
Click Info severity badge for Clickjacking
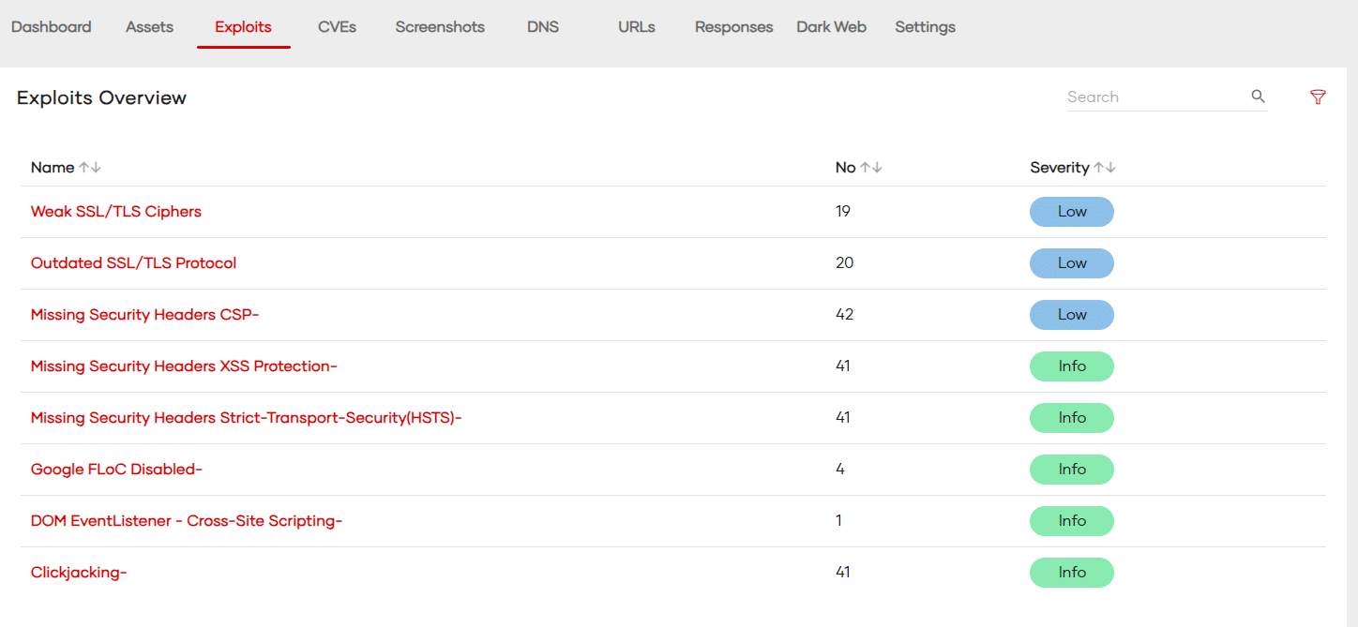(x=1071, y=573)
